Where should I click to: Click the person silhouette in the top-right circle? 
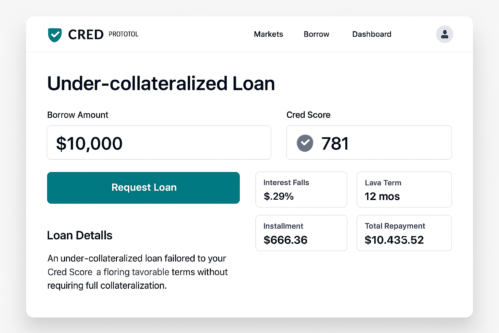click(x=444, y=34)
